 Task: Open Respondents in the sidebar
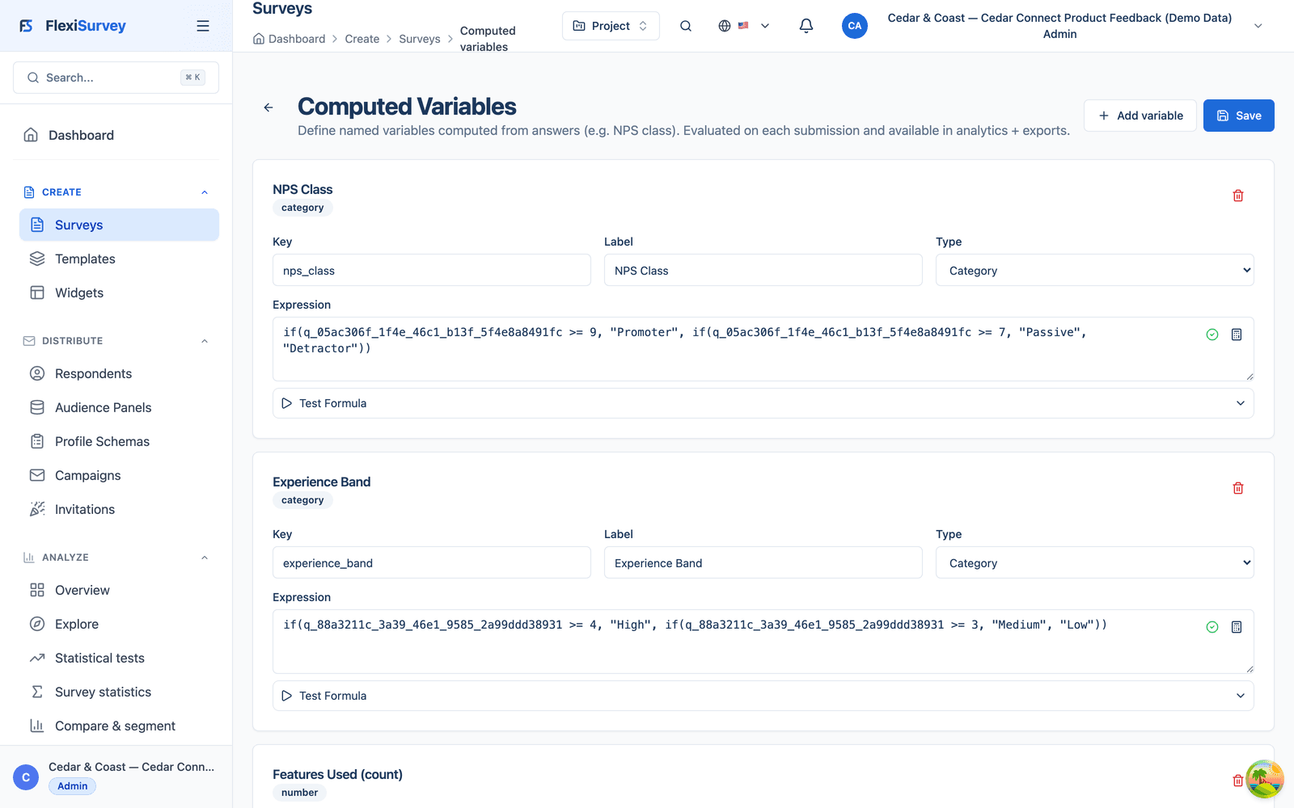[119, 373]
